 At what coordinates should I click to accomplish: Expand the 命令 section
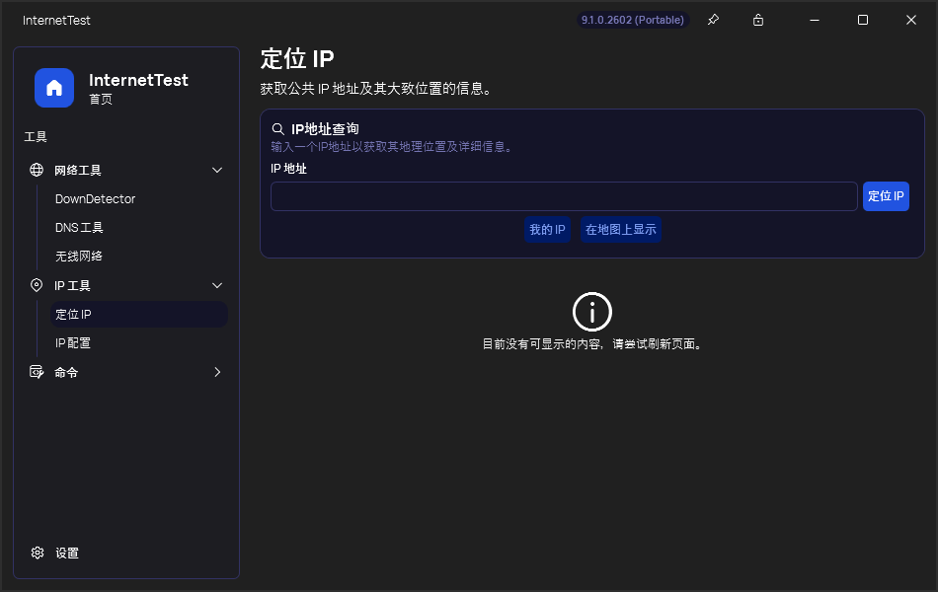pyautogui.click(x=216, y=372)
